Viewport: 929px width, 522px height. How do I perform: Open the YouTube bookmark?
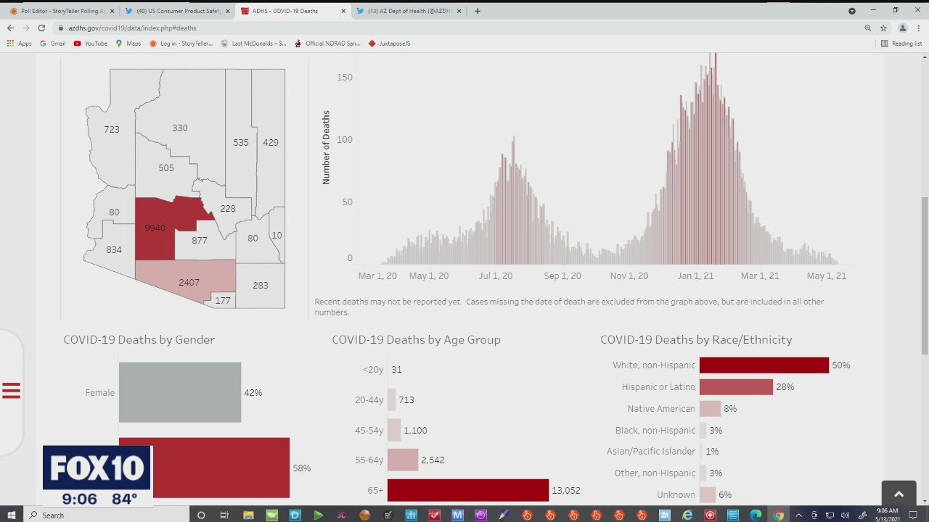(91, 43)
